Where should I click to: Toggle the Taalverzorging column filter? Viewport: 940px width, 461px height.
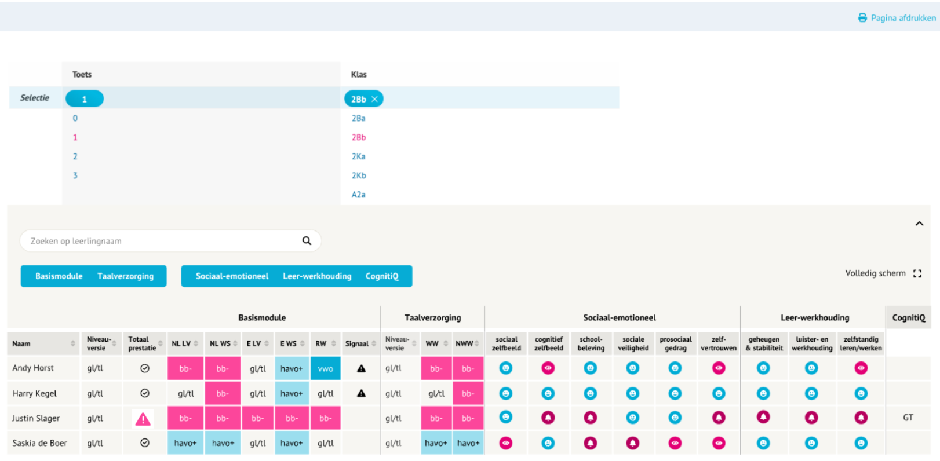coord(125,276)
